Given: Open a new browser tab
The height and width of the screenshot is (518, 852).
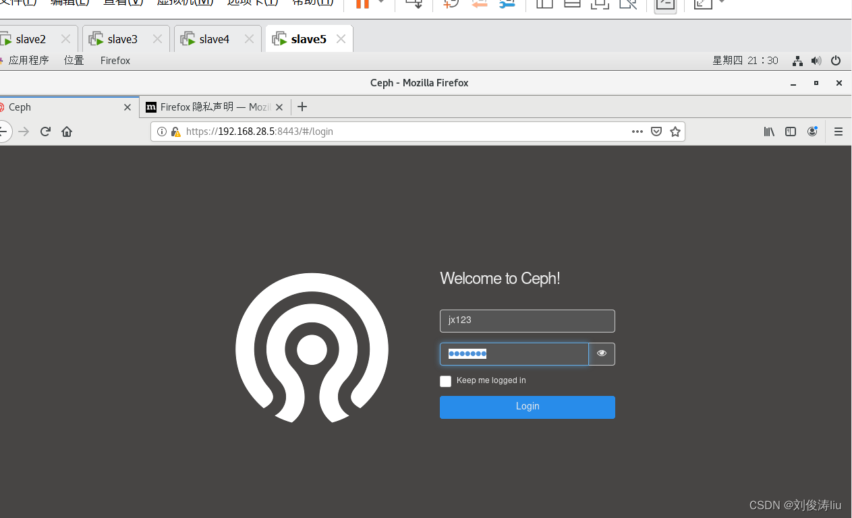Looking at the screenshot, I should [302, 107].
